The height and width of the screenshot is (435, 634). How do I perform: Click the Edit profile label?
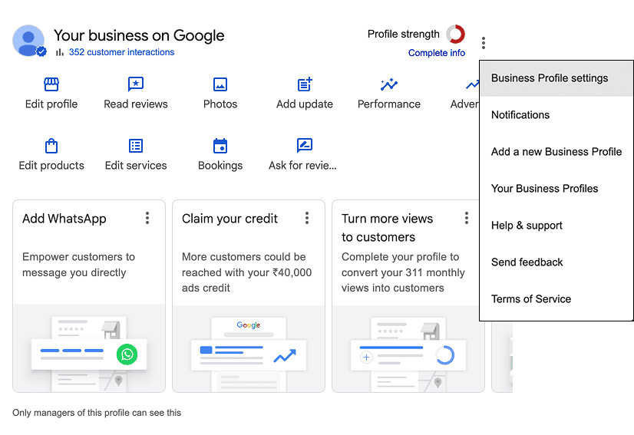click(51, 104)
